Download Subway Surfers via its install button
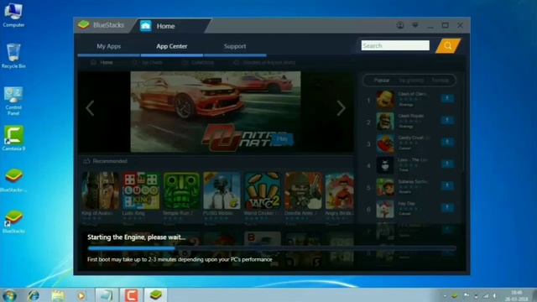 (447, 185)
